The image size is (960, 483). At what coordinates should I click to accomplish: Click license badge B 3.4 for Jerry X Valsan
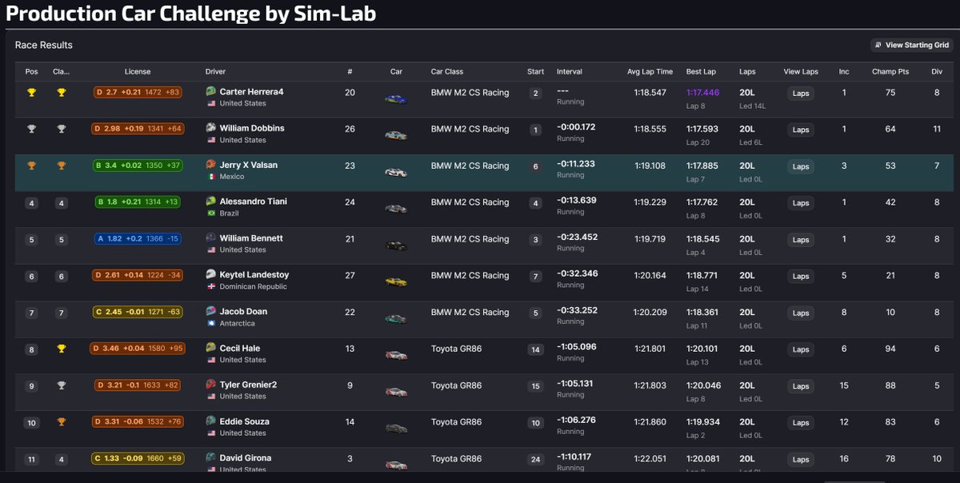[x=138, y=166]
